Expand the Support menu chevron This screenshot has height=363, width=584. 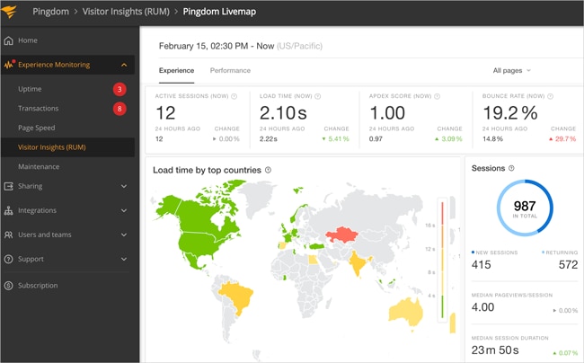point(124,259)
